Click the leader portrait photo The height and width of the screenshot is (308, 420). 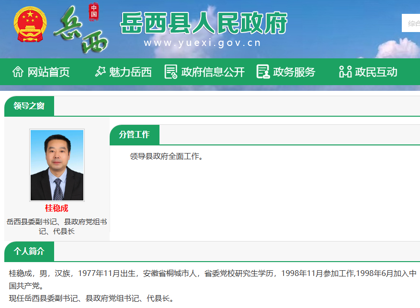tap(57, 165)
